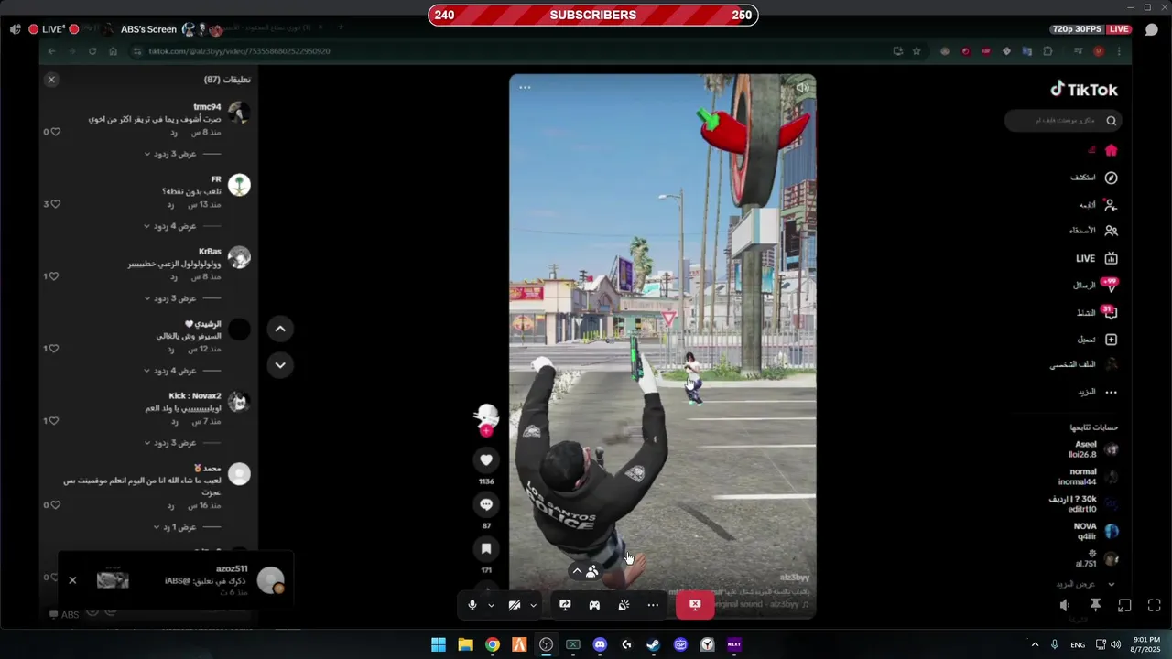
Task: Expand 3 replies under Kick : Novax2 comment
Action: [170, 443]
